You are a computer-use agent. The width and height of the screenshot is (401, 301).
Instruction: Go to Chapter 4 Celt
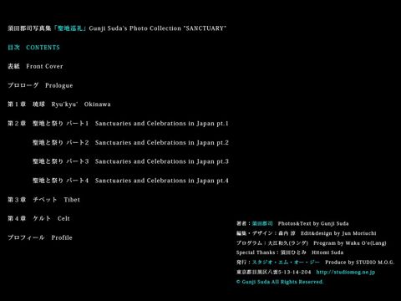pyautogui.click(x=38, y=218)
